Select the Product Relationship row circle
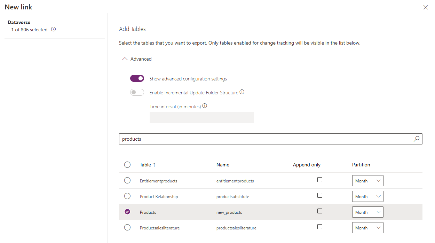 [127, 196]
